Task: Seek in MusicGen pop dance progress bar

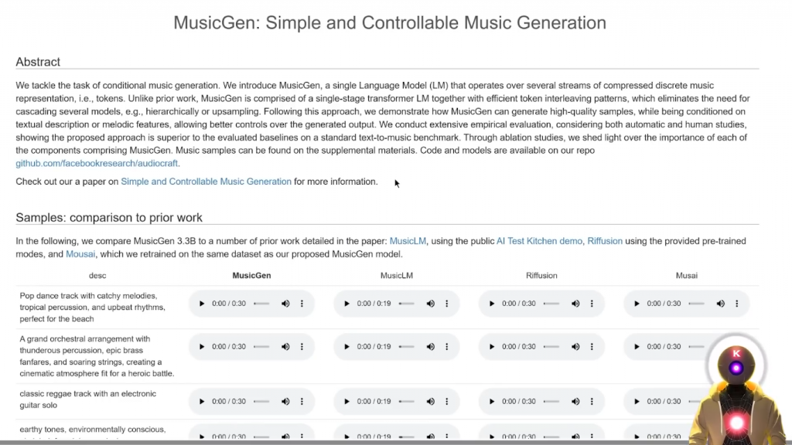Action: click(x=261, y=304)
